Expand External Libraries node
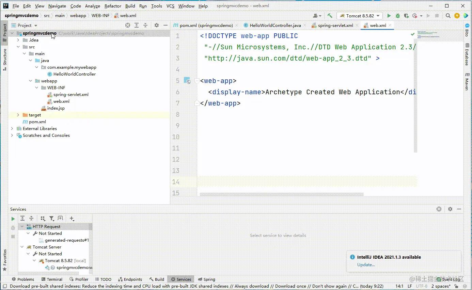This screenshot has width=472, height=290. click(12, 129)
